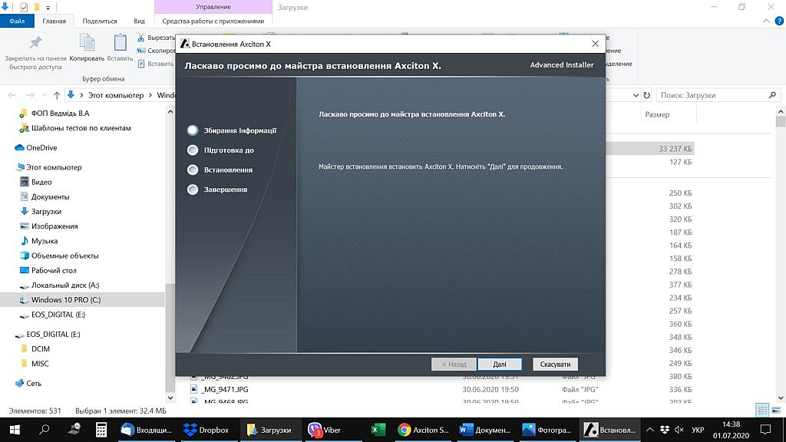
Task: Click the Explorer back arrow
Action: click(12, 95)
